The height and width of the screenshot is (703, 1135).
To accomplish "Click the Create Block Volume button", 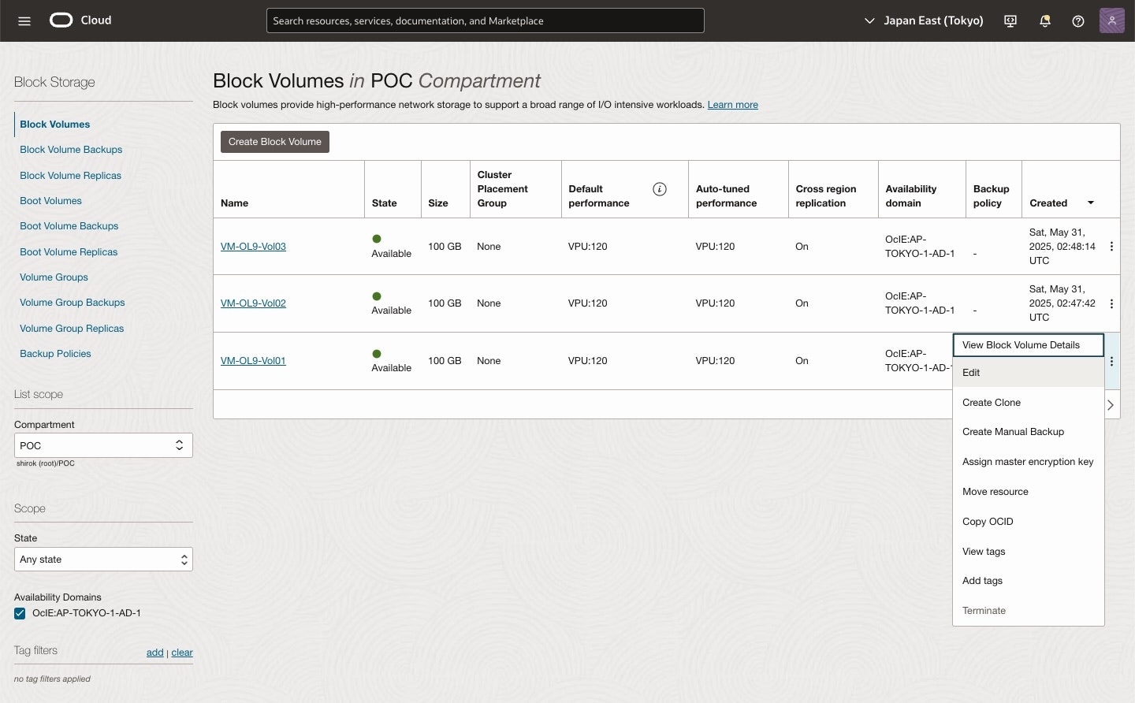I will (275, 142).
